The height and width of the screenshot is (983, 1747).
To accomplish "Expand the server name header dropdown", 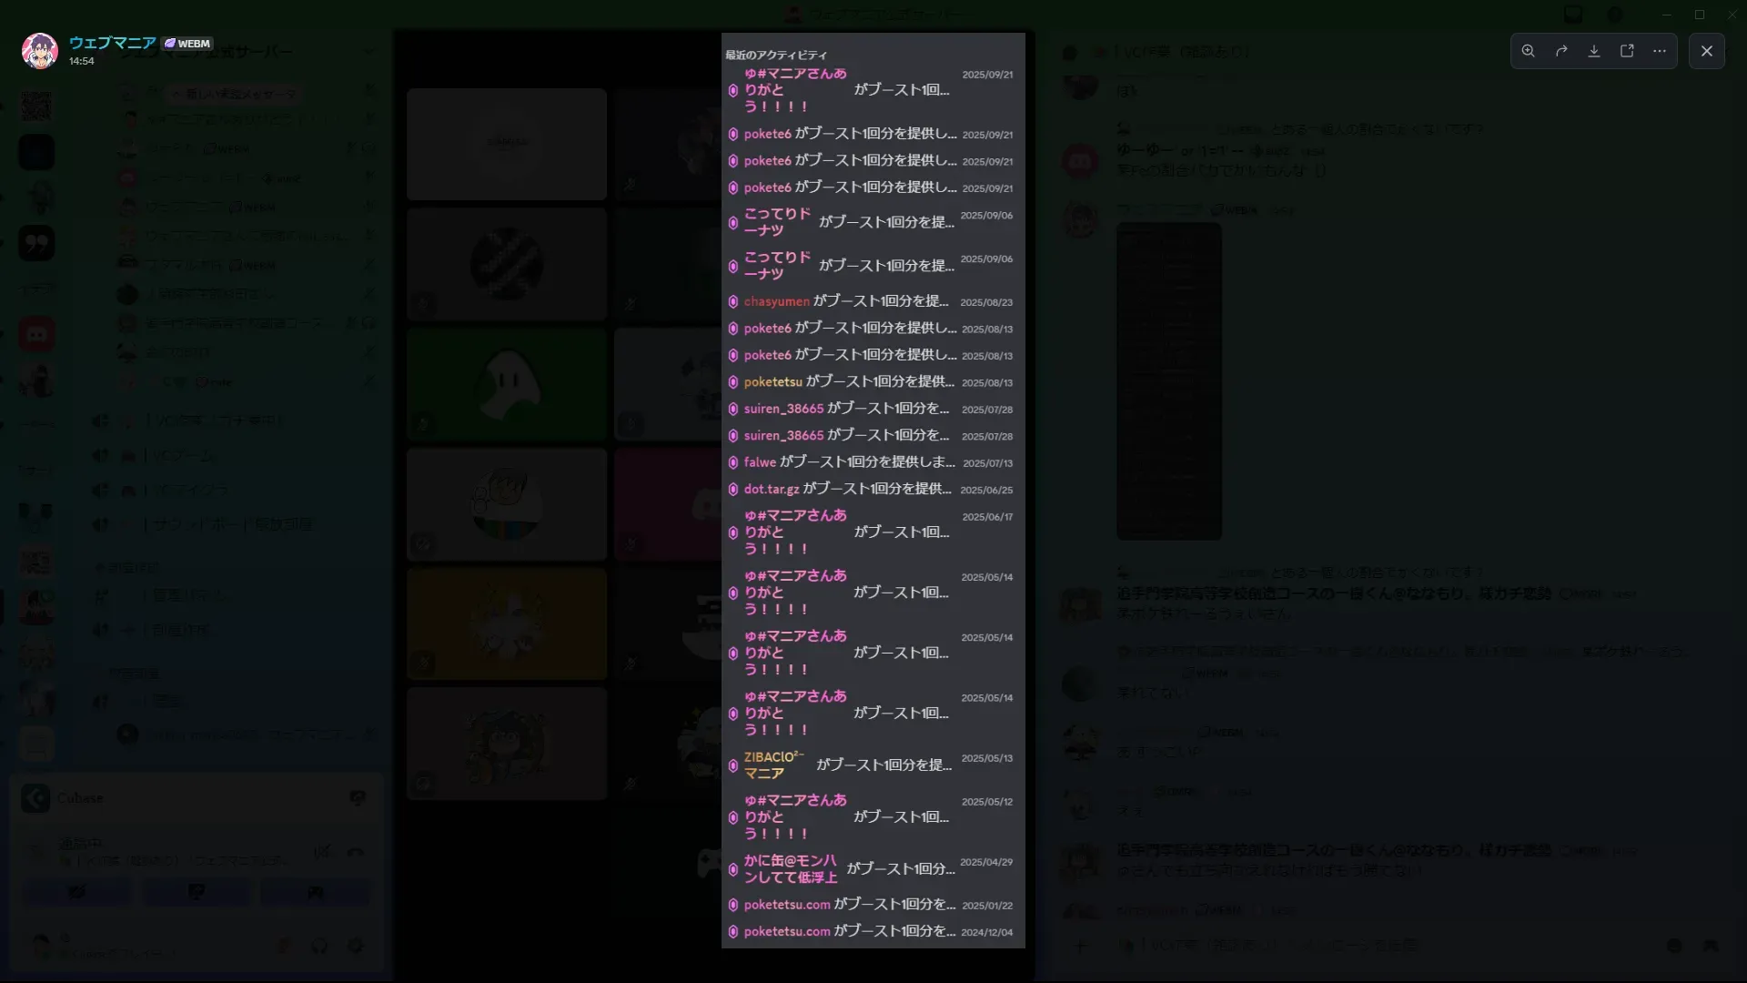I will point(369,52).
